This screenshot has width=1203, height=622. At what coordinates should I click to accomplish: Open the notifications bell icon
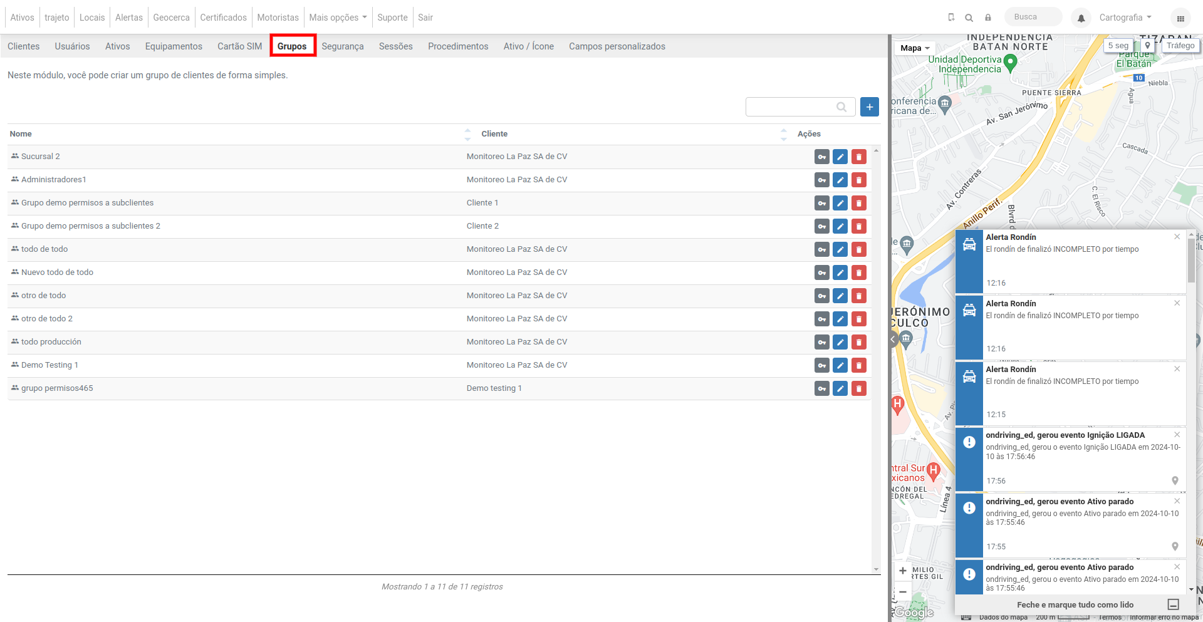point(1081,18)
